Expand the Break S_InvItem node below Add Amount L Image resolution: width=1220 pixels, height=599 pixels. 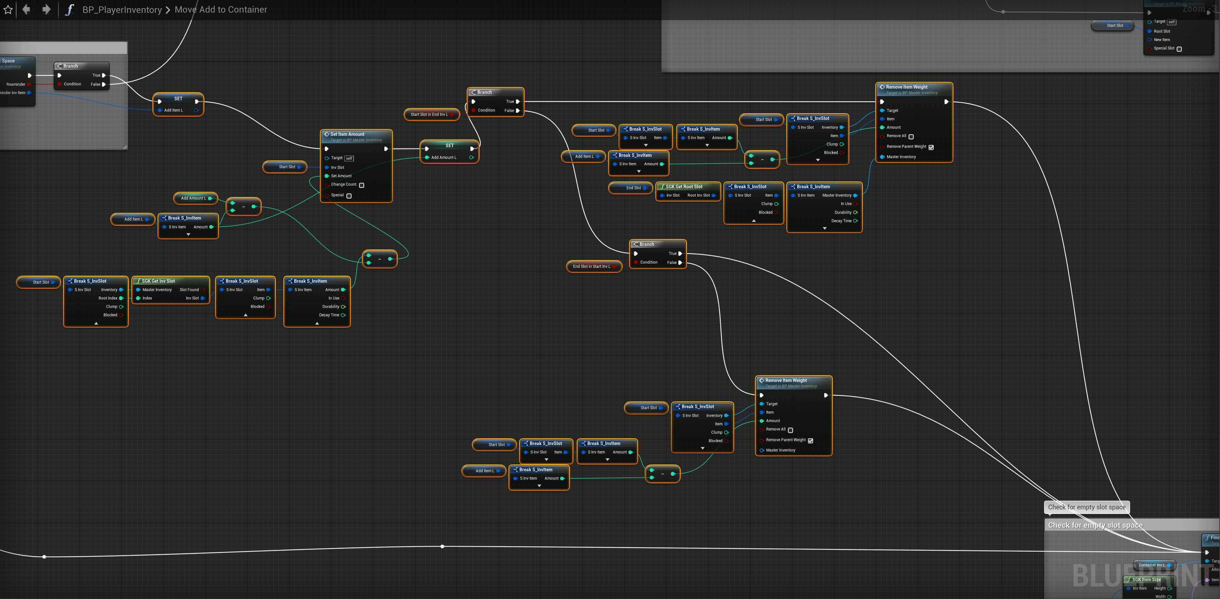point(188,235)
